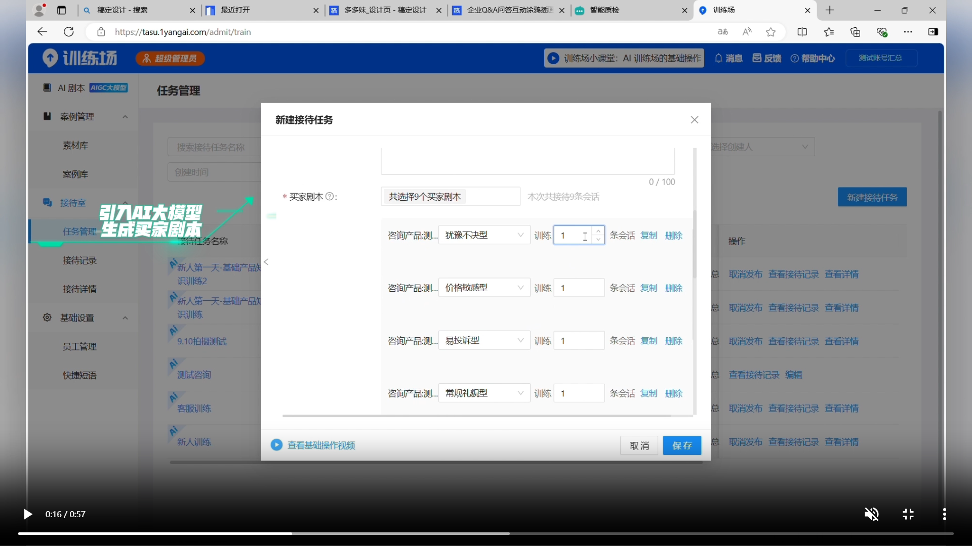This screenshot has width=972, height=546.
Task: Seek on the video progress bar
Action: pos(486,533)
